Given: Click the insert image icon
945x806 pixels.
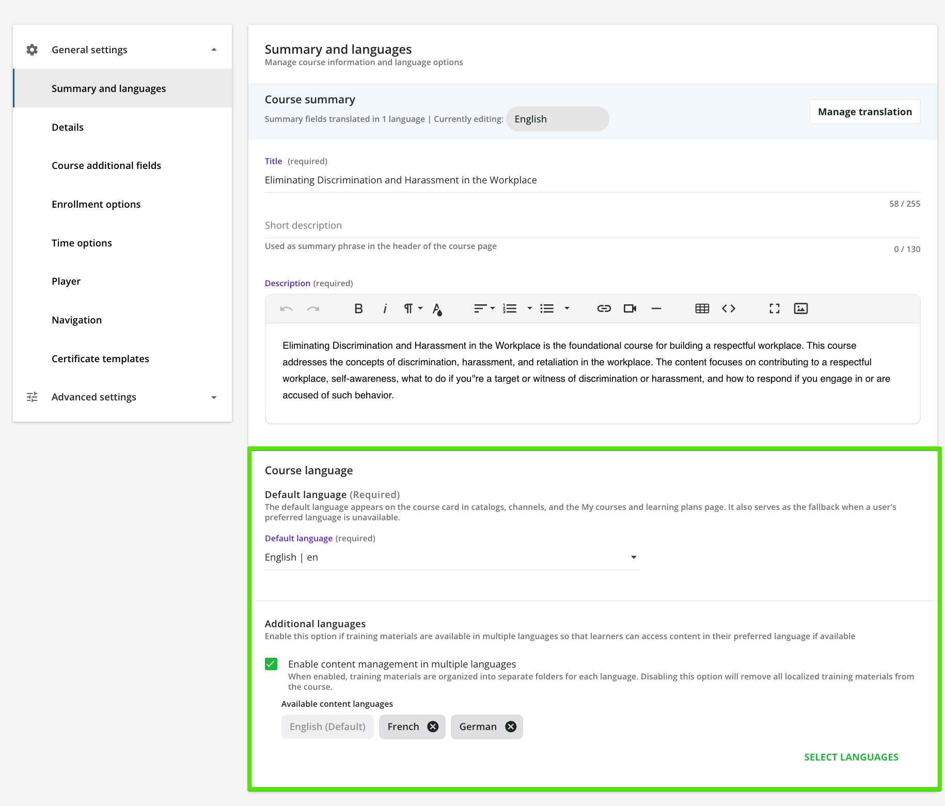Looking at the screenshot, I should (800, 308).
